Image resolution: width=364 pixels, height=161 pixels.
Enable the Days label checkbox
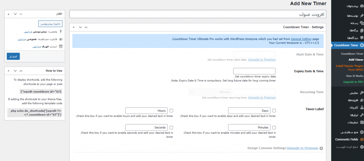[274, 111]
